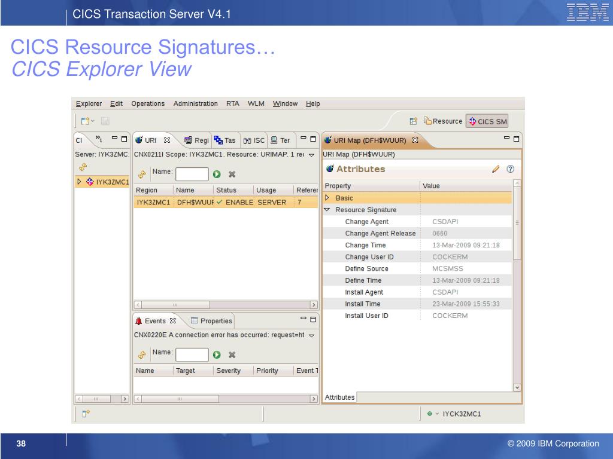Image resolution: width=613 pixels, height=459 pixels.
Task: Open the Help menu
Action: point(312,103)
